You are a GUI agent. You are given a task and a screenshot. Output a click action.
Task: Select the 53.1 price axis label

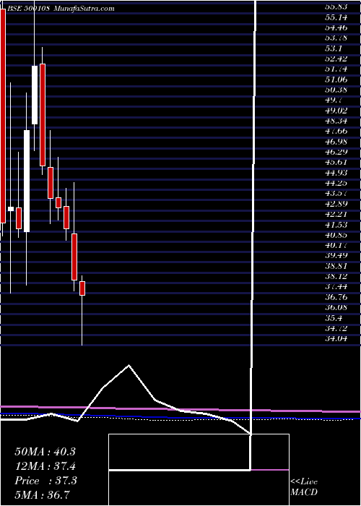[333, 48]
